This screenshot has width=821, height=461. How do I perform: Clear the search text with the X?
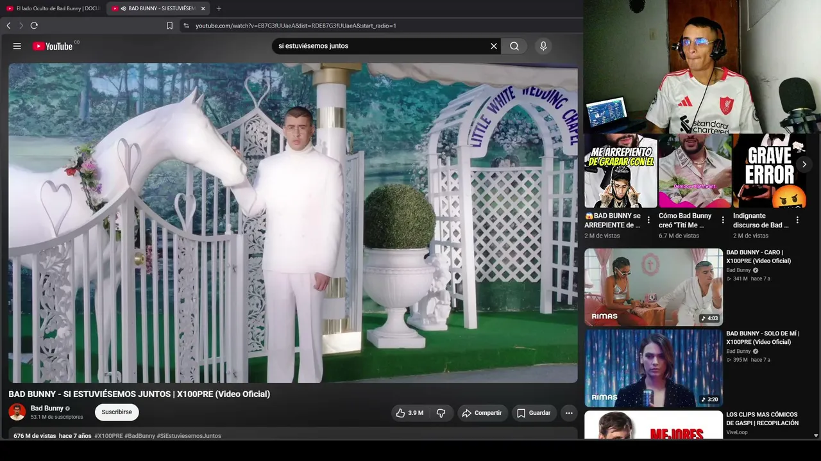pyautogui.click(x=494, y=46)
